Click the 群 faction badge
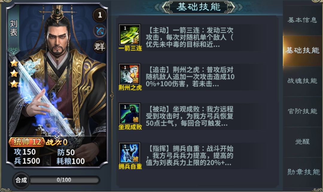This screenshot has width=323, height=192. 100,47
